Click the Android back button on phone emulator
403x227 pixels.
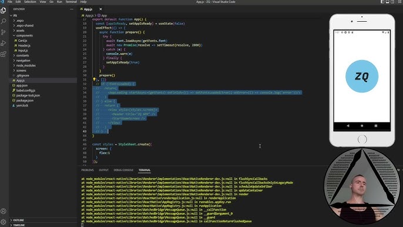click(x=348, y=126)
